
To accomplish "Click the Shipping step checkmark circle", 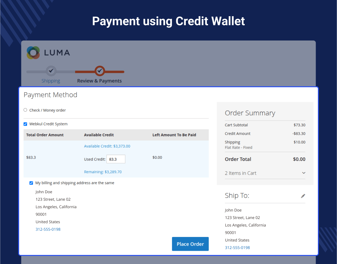I will coord(51,71).
